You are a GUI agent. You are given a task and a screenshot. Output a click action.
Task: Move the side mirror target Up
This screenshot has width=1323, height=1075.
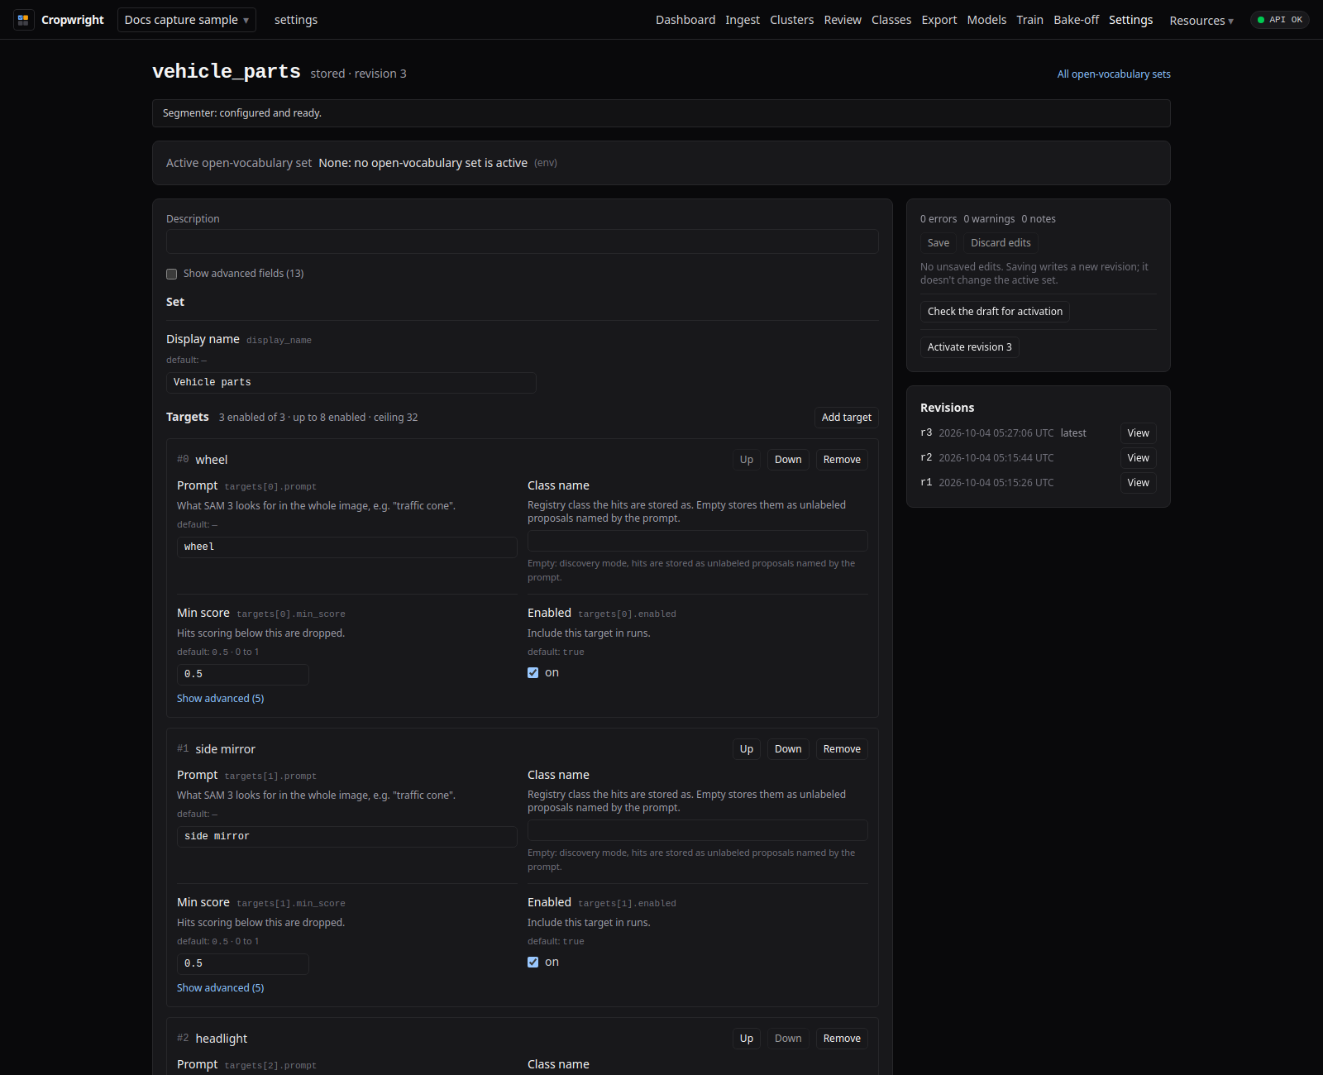coord(747,749)
